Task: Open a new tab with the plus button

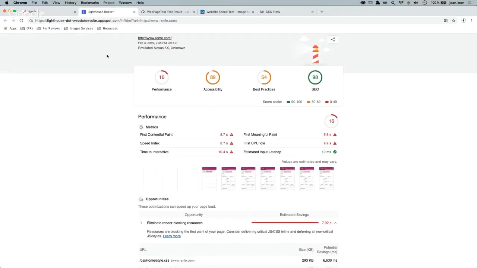Action: 322,12
